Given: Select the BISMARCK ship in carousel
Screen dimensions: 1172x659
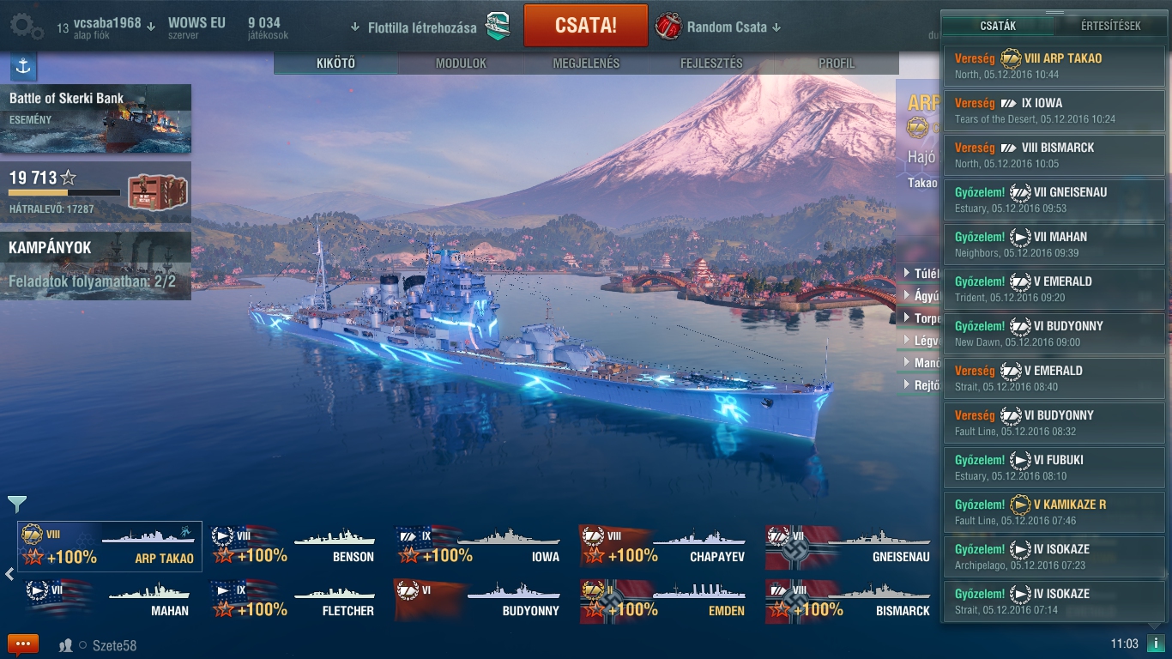Looking at the screenshot, I should click(x=848, y=600).
